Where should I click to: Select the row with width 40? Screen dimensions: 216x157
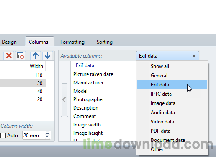pyautogui.click(x=23, y=92)
